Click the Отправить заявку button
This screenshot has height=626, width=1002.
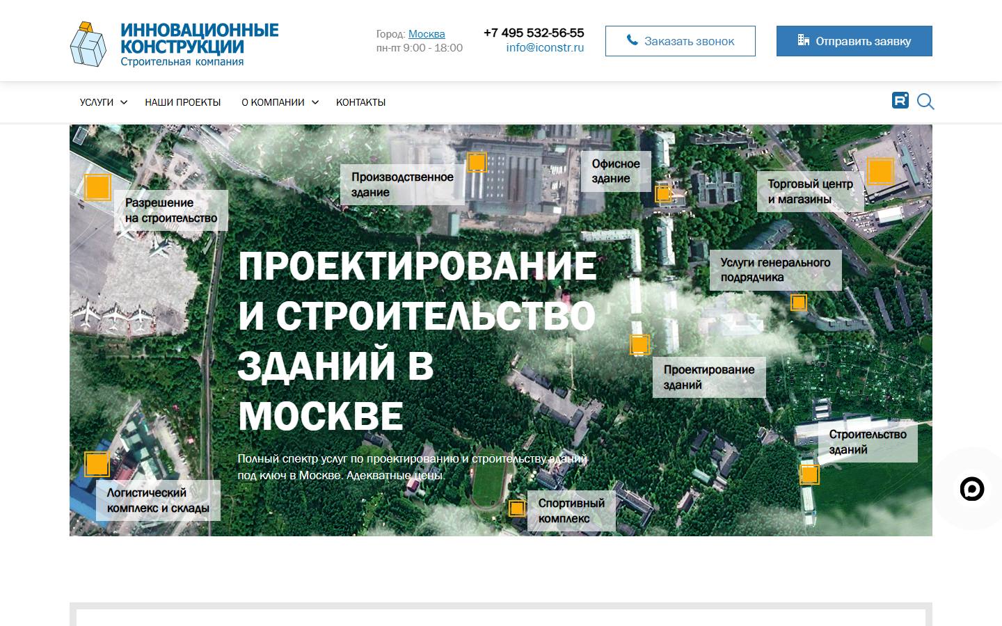click(854, 41)
